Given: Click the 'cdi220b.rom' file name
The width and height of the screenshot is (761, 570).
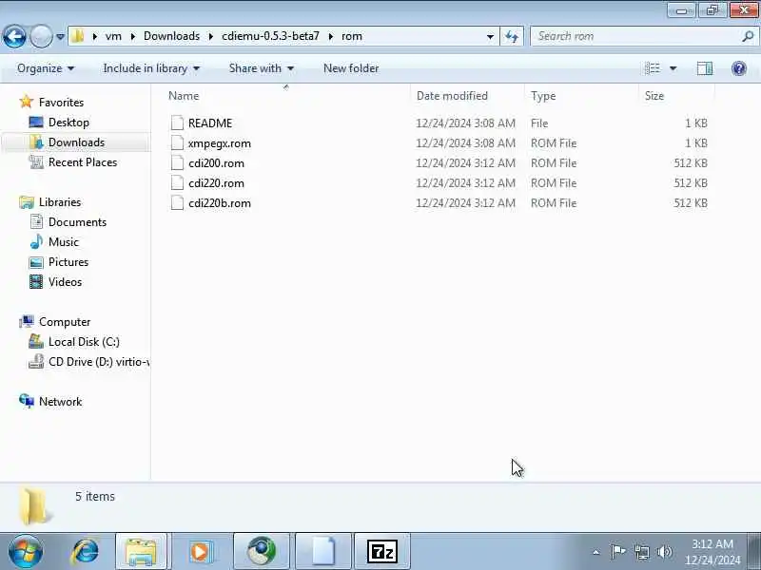Looking at the screenshot, I should point(220,203).
